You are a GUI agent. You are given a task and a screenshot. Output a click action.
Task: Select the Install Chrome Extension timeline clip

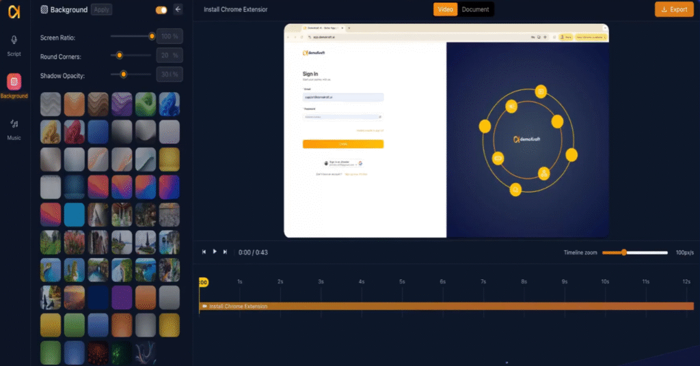tap(446, 306)
